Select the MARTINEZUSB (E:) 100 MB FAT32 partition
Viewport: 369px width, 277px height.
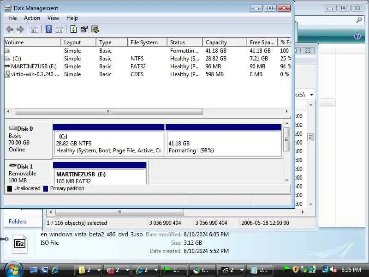(x=100, y=173)
